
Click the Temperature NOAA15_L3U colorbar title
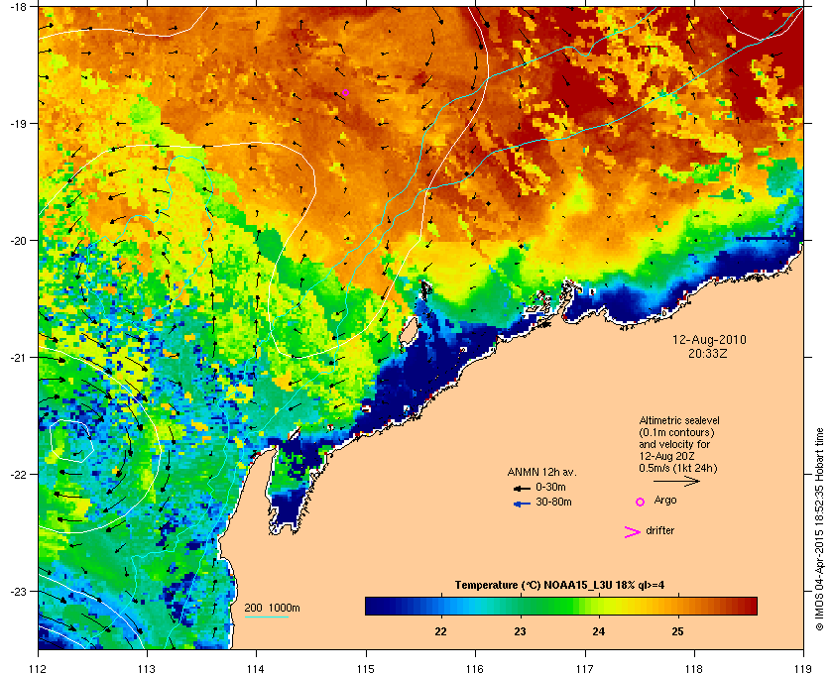[559, 586]
